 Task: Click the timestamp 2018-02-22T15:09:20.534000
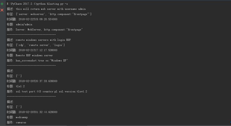(38, 19)
